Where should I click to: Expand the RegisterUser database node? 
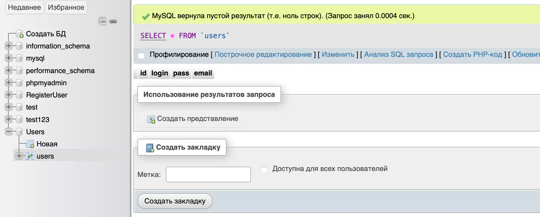pyautogui.click(x=9, y=95)
